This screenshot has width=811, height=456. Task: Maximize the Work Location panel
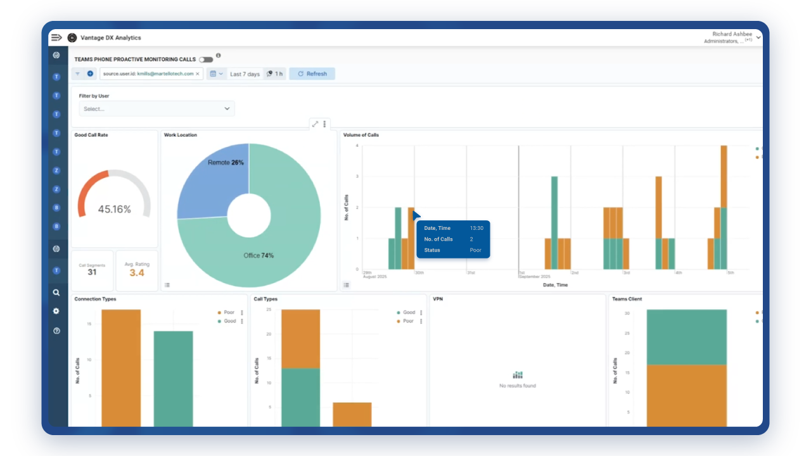[x=315, y=124]
